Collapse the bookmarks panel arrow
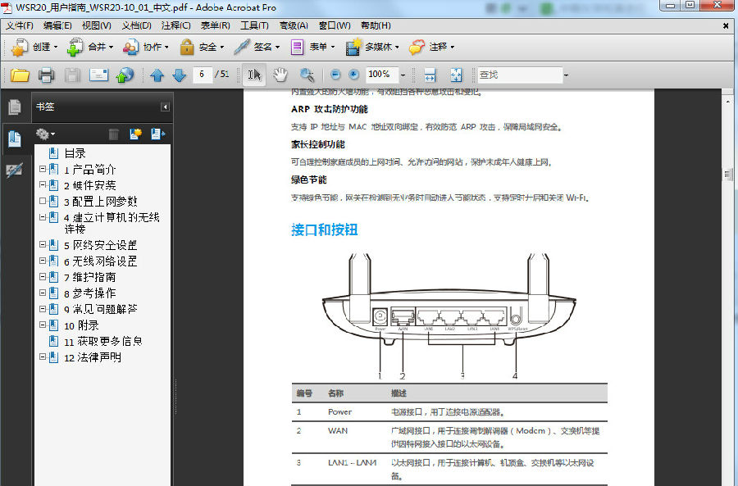 [165, 107]
